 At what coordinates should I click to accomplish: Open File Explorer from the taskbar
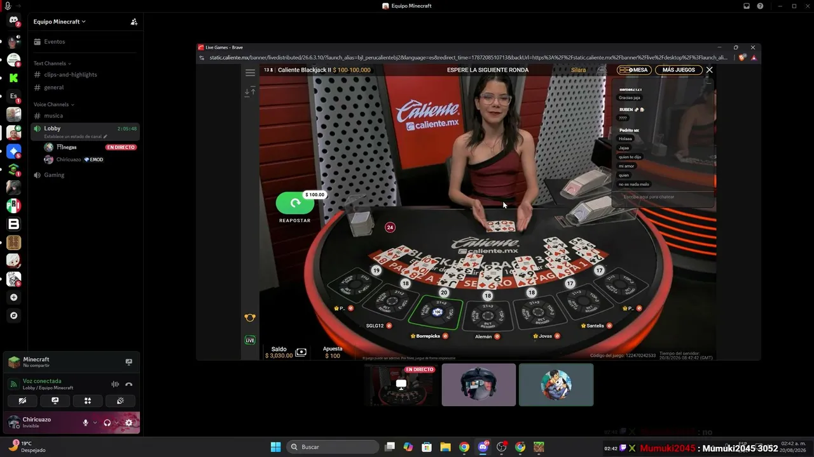click(446, 447)
